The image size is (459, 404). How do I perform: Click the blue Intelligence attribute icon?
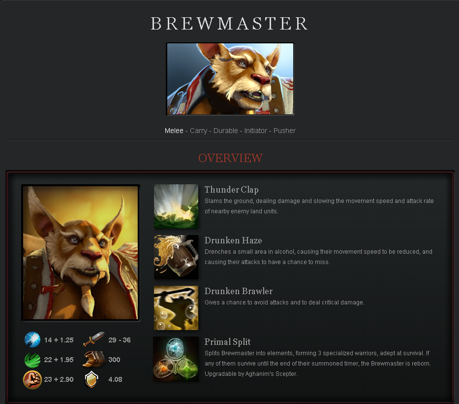pos(32,339)
